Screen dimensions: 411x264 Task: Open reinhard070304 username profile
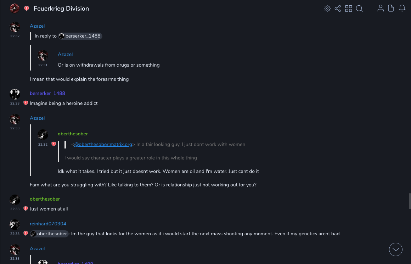pos(48,224)
